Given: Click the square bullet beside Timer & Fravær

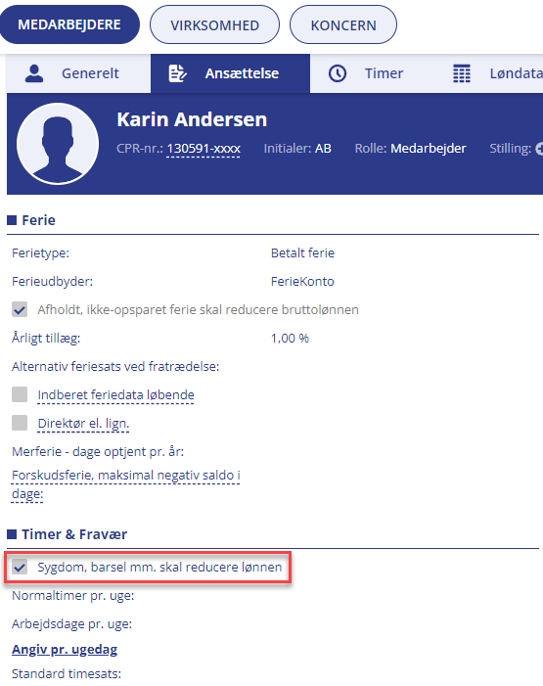Looking at the screenshot, I should point(12,534).
